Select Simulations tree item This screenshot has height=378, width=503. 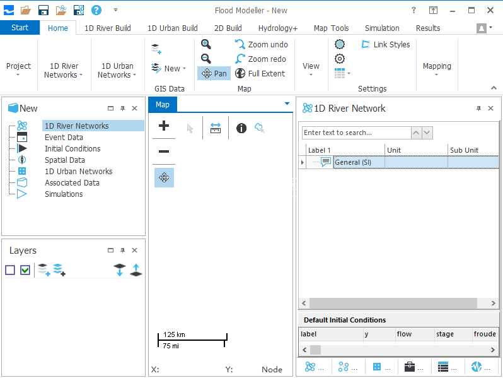64,194
